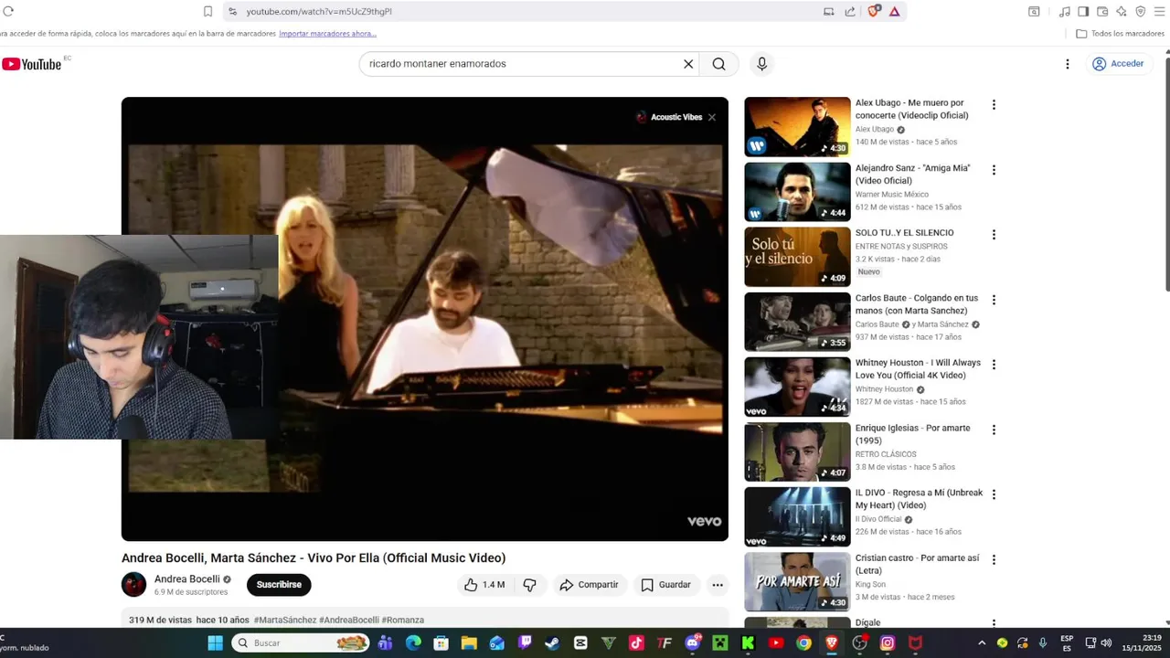Dislike the video with thumbs down
The width and height of the screenshot is (1170, 658).
pyautogui.click(x=529, y=585)
